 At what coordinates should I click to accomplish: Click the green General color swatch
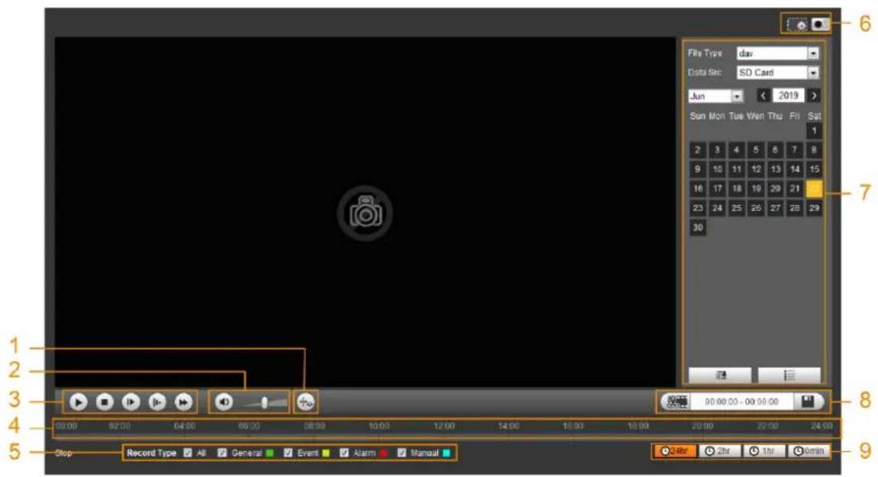270,453
